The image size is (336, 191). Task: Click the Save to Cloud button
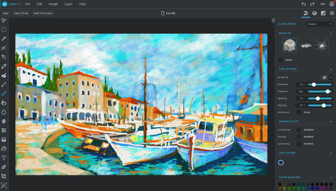point(43,13)
